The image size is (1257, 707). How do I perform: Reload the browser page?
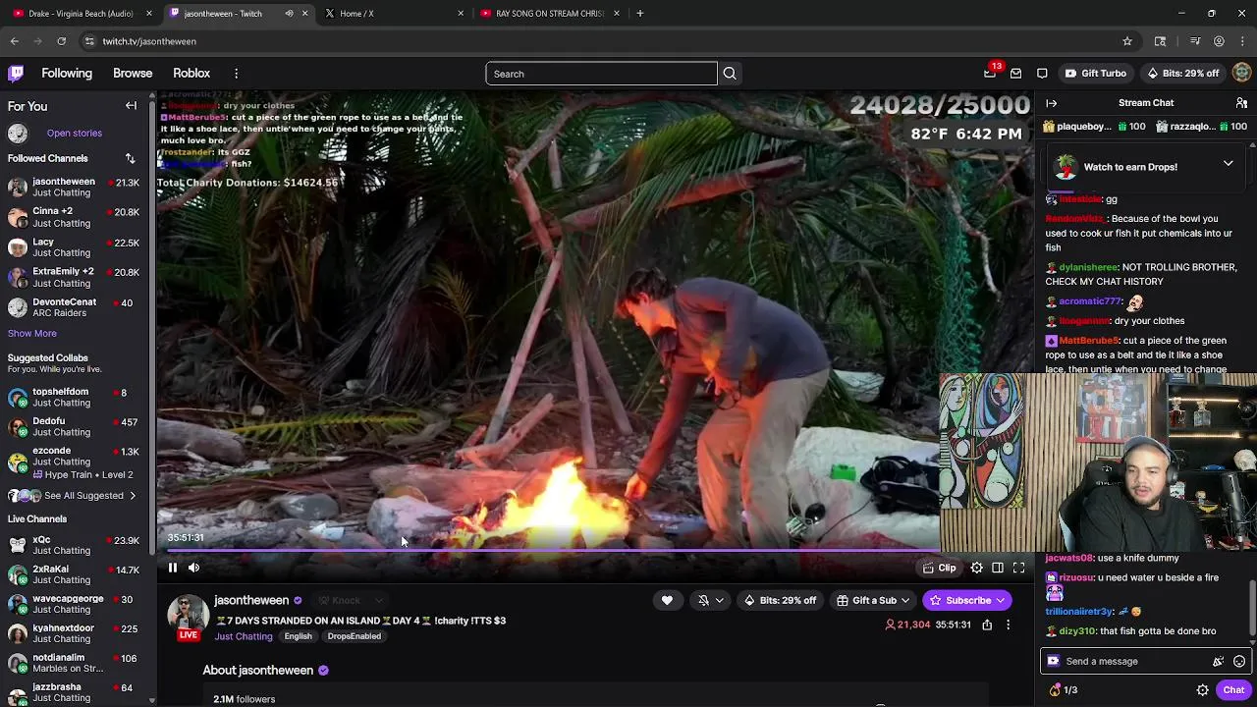(x=61, y=41)
